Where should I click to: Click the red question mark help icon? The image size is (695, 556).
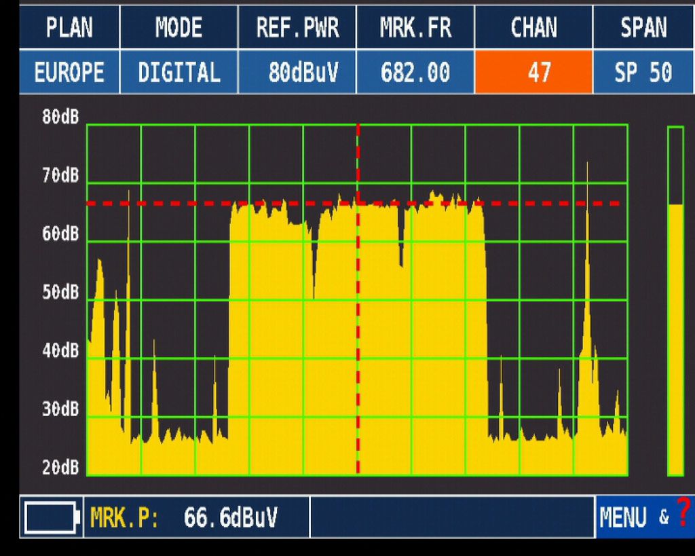point(683,509)
